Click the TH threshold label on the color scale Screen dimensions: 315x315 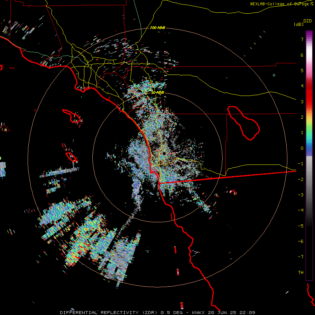coord(301,273)
